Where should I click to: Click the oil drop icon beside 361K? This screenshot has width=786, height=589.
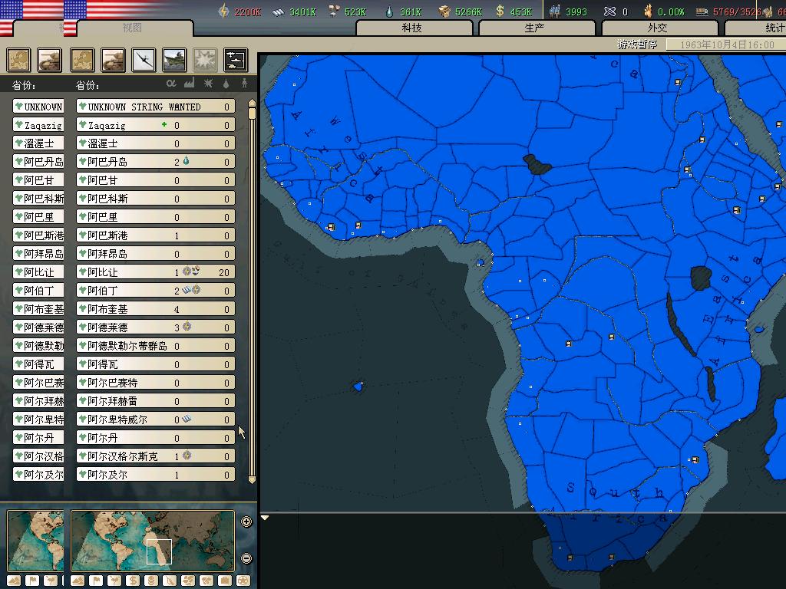click(389, 12)
